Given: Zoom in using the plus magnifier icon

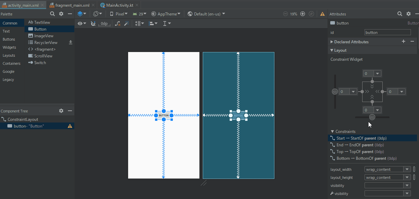Looking at the screenshot, I should (x=302, y=14).
